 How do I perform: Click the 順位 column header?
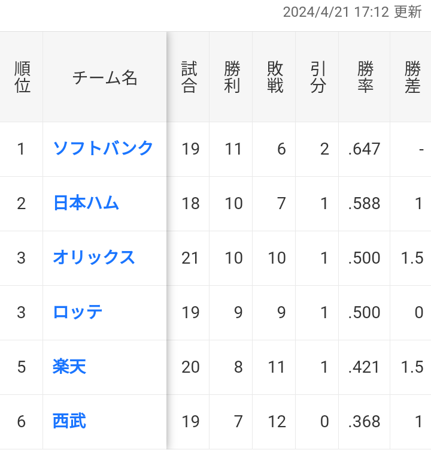[22, 77]
